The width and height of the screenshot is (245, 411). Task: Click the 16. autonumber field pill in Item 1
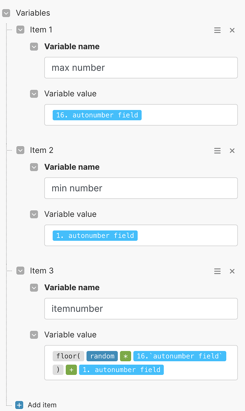coord(97,115)
